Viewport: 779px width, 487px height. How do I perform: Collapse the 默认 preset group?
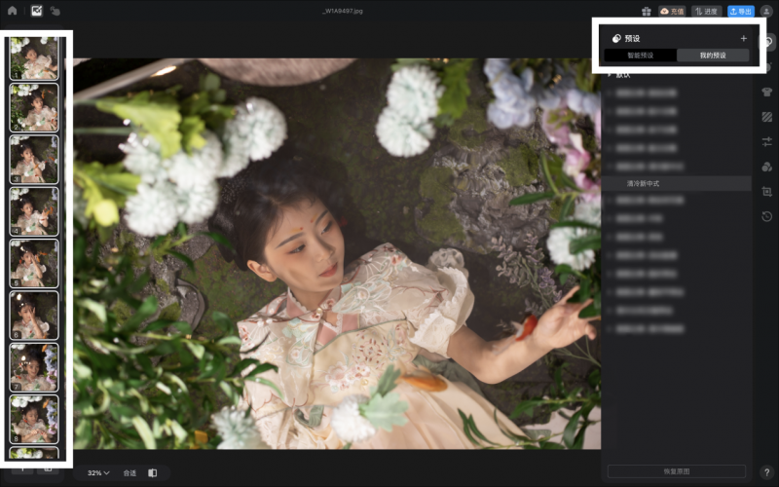click(x=610, y=74)
